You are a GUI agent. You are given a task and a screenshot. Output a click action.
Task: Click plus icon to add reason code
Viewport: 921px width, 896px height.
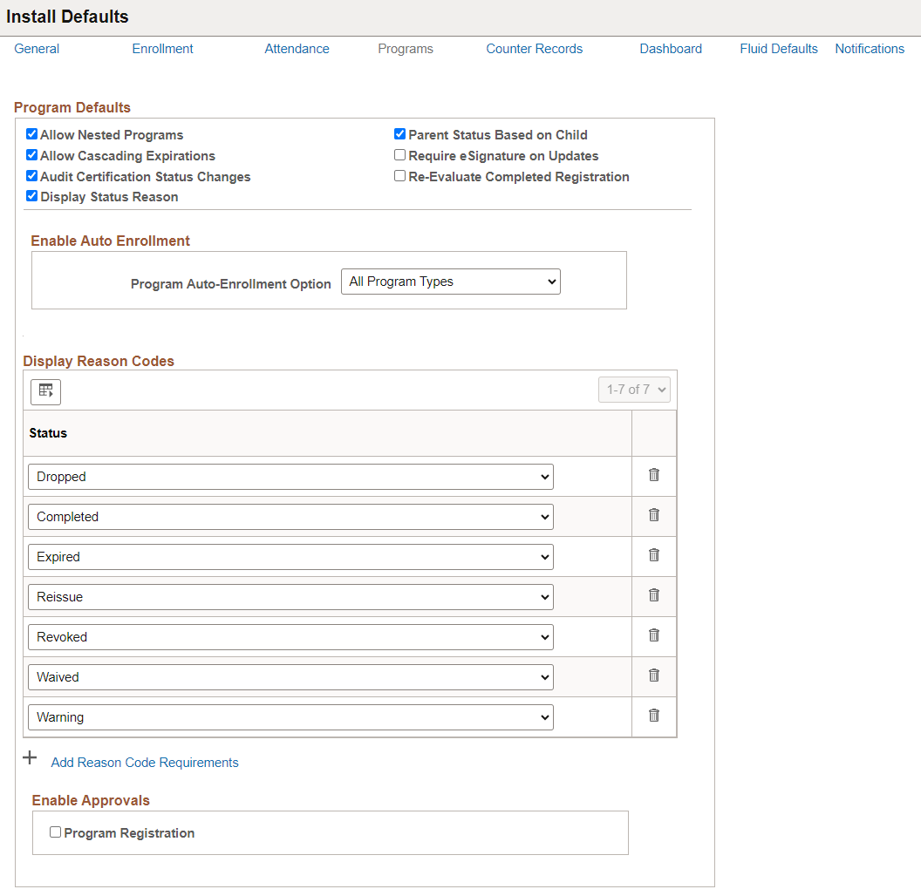point(30,758)
